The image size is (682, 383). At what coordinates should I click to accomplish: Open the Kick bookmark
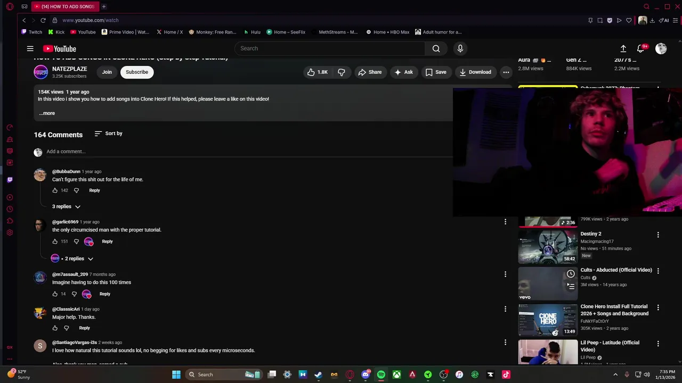[x=56, y=32]
